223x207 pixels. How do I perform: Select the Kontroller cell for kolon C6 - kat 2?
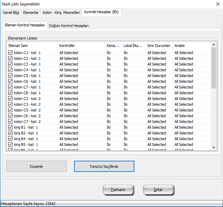click(x=69, y=116)
